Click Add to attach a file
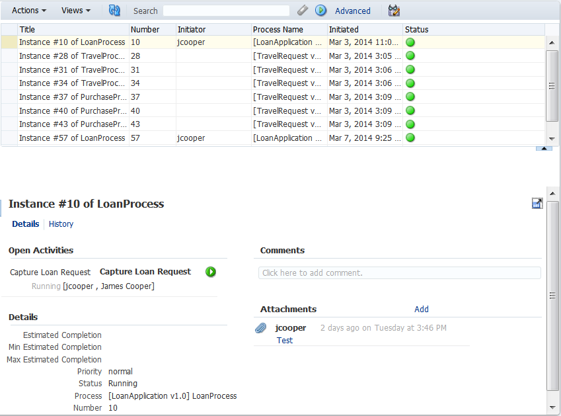Screen dimensions: 561x416 422,309
